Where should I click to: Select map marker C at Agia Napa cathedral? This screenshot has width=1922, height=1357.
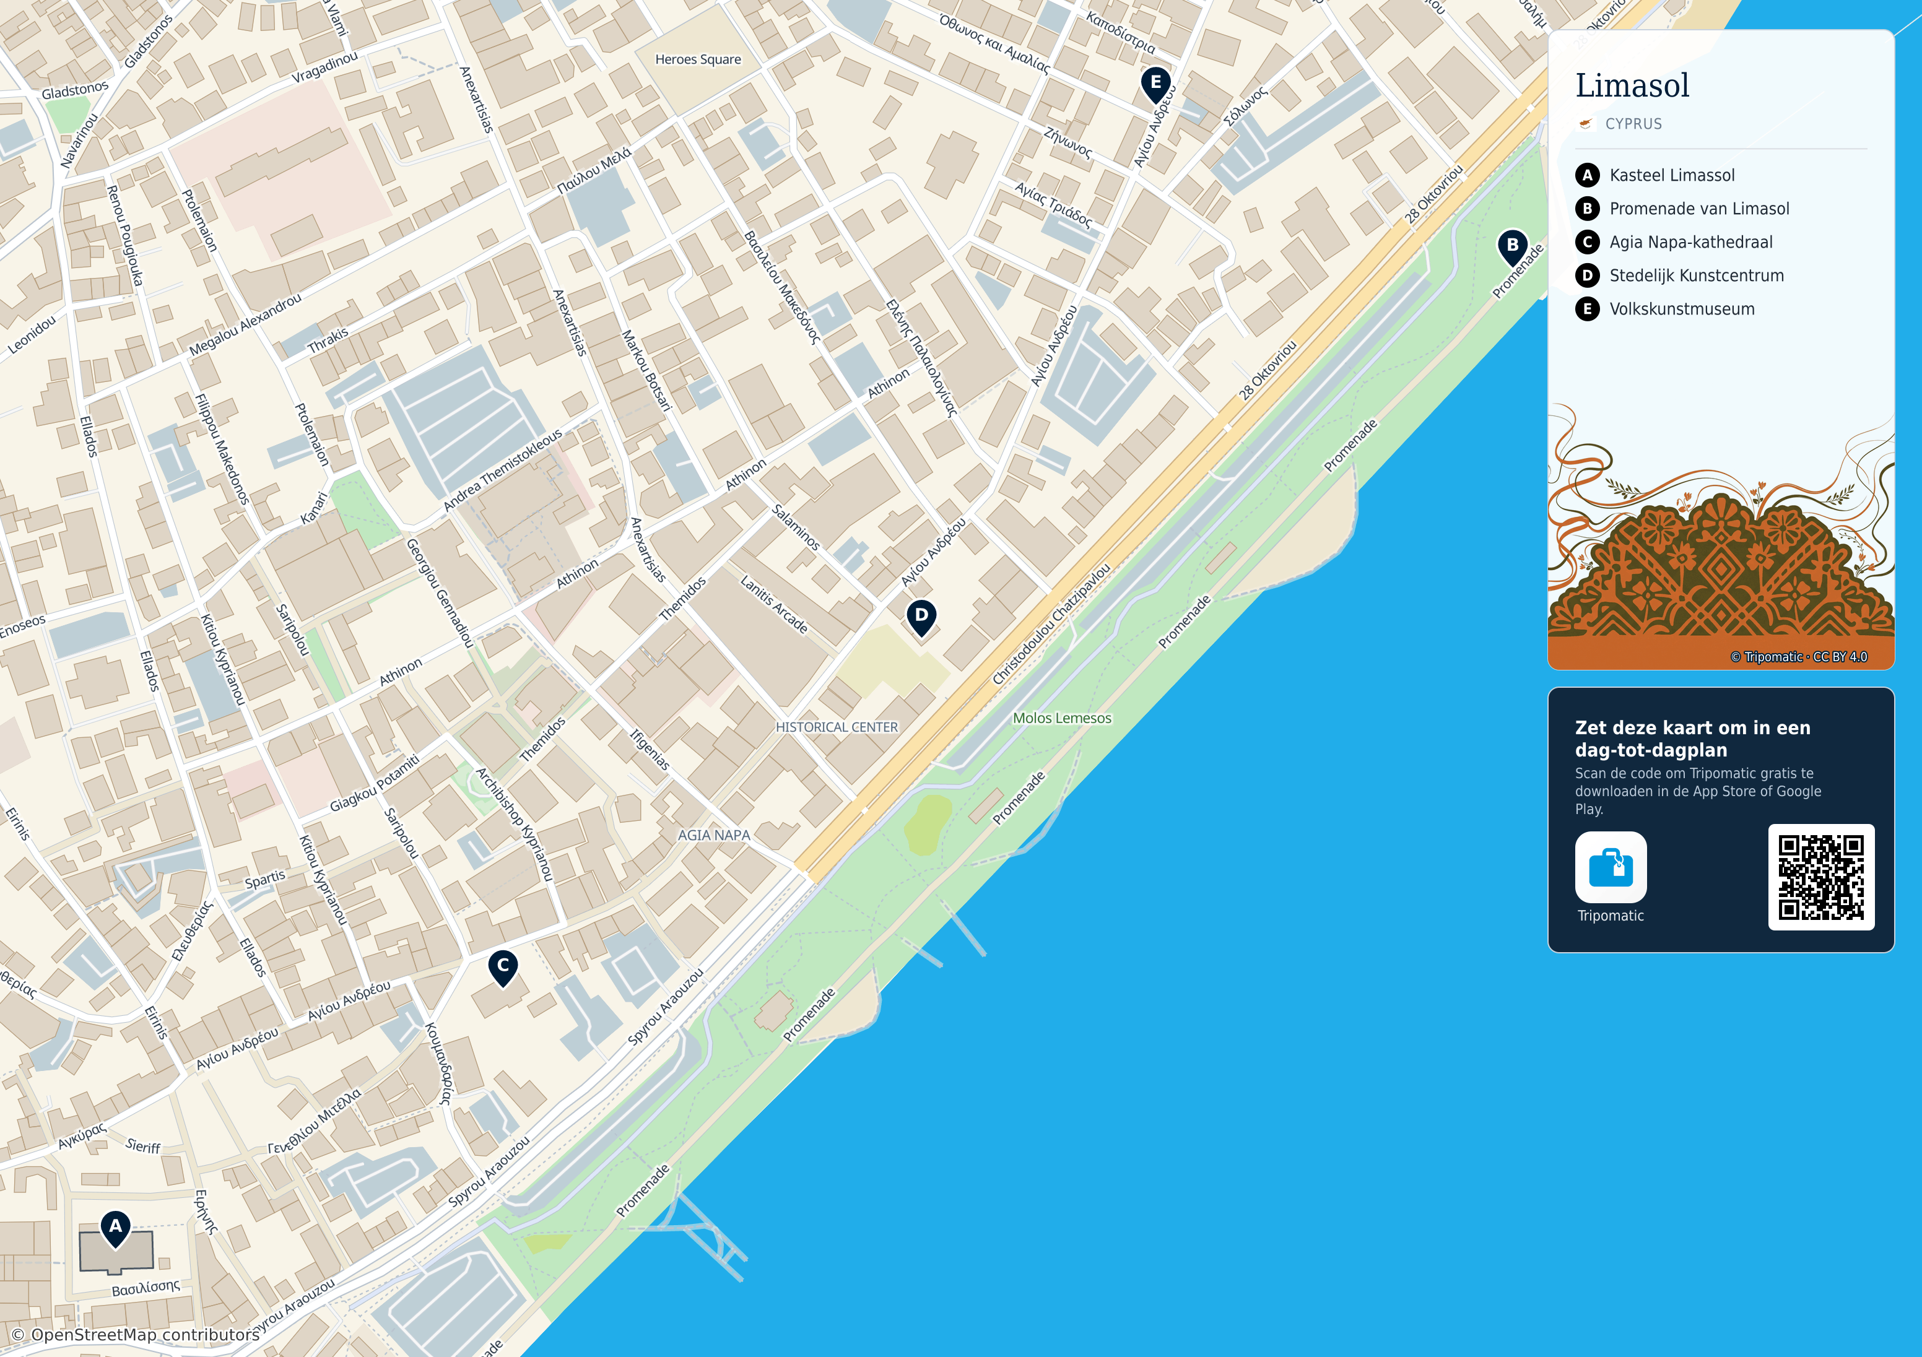click(503, 968)
